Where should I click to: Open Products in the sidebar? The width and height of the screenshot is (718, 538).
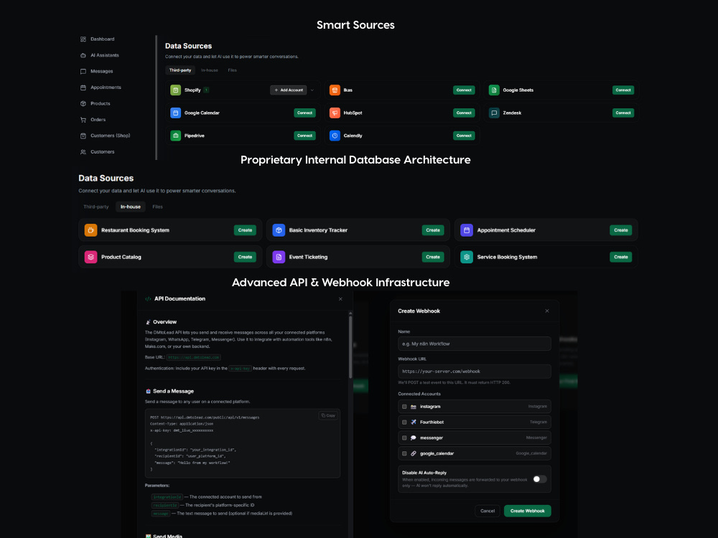tap(95, 103)
